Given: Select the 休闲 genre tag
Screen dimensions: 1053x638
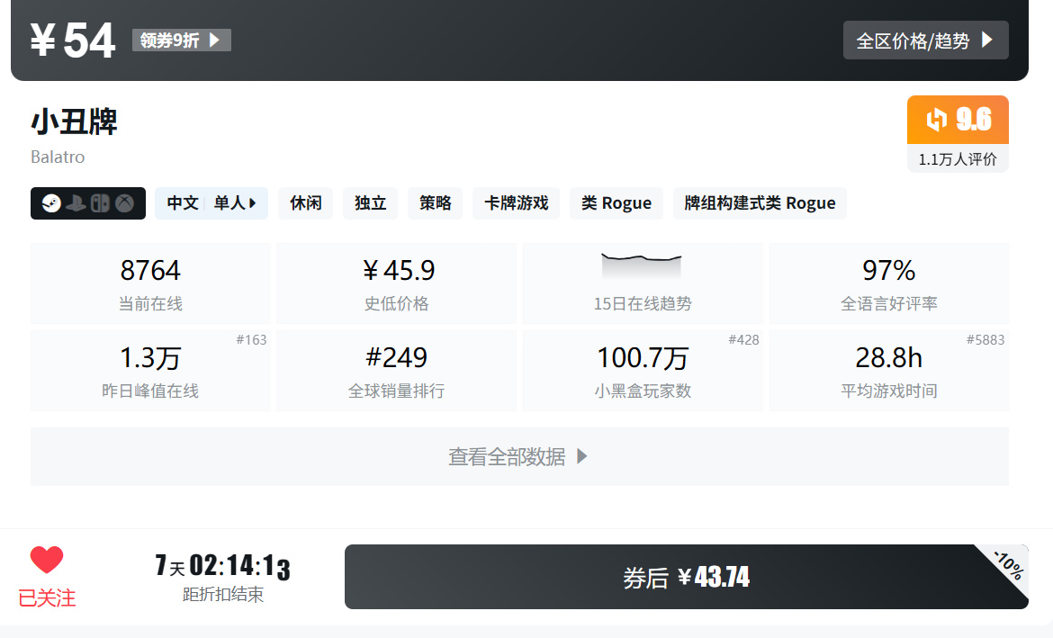Looking at the screenshot, I should click(306, 203).
